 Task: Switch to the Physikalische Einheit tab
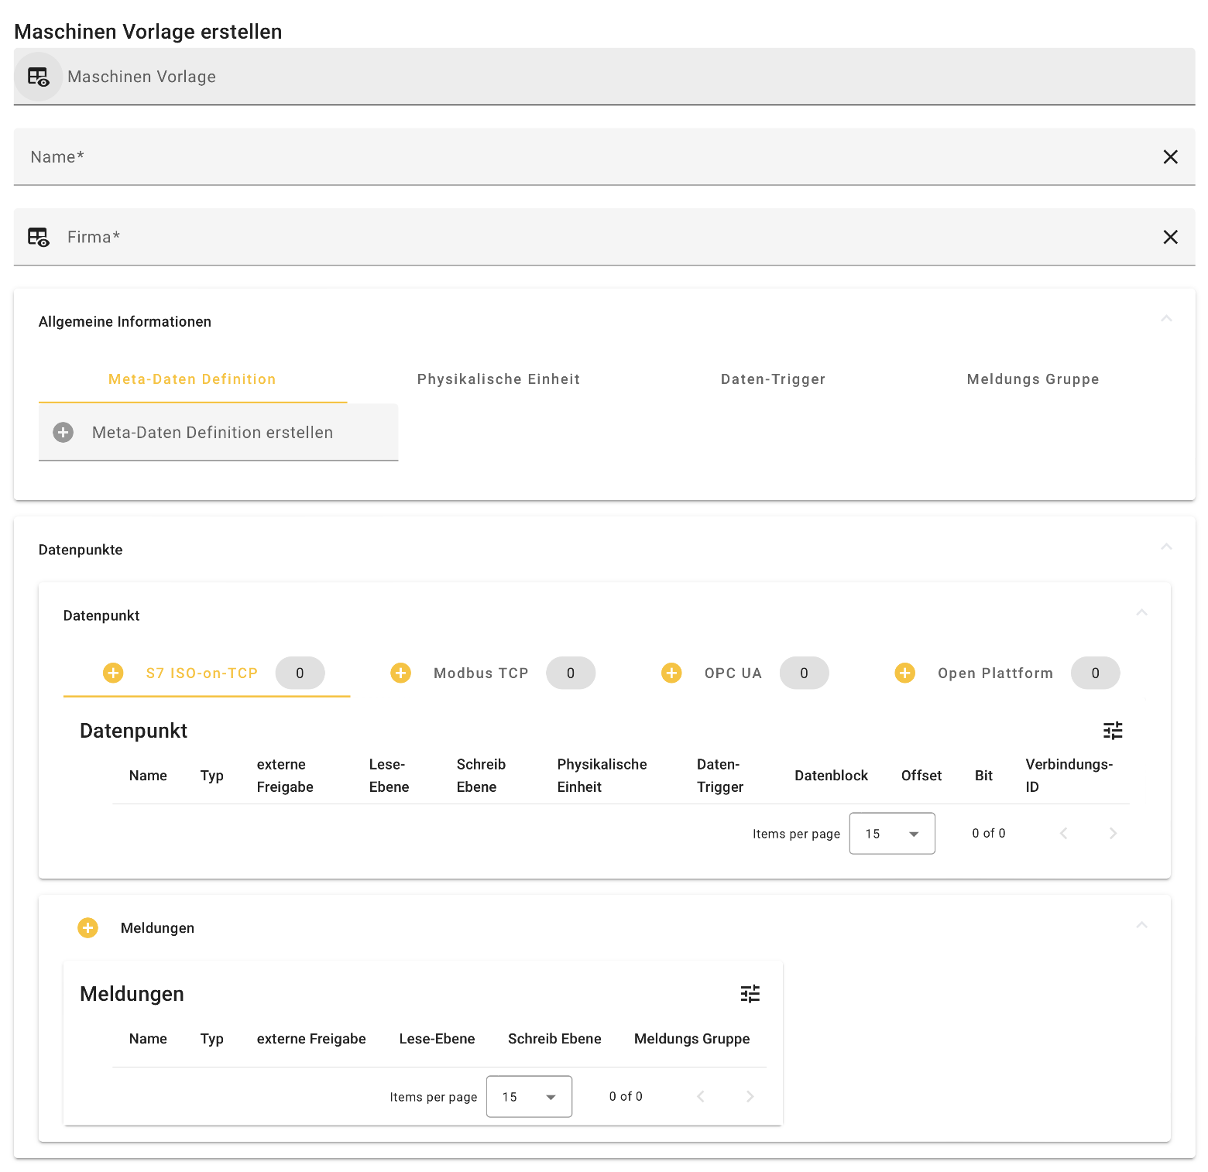(x=498, y=379)
